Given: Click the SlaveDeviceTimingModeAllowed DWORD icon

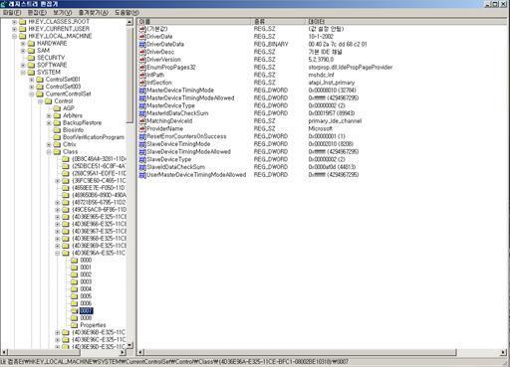Looking at the screenshot, I should click(142, 151).
